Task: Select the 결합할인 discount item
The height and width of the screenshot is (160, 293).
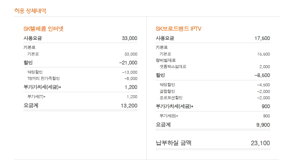Action: coord(167,91)
